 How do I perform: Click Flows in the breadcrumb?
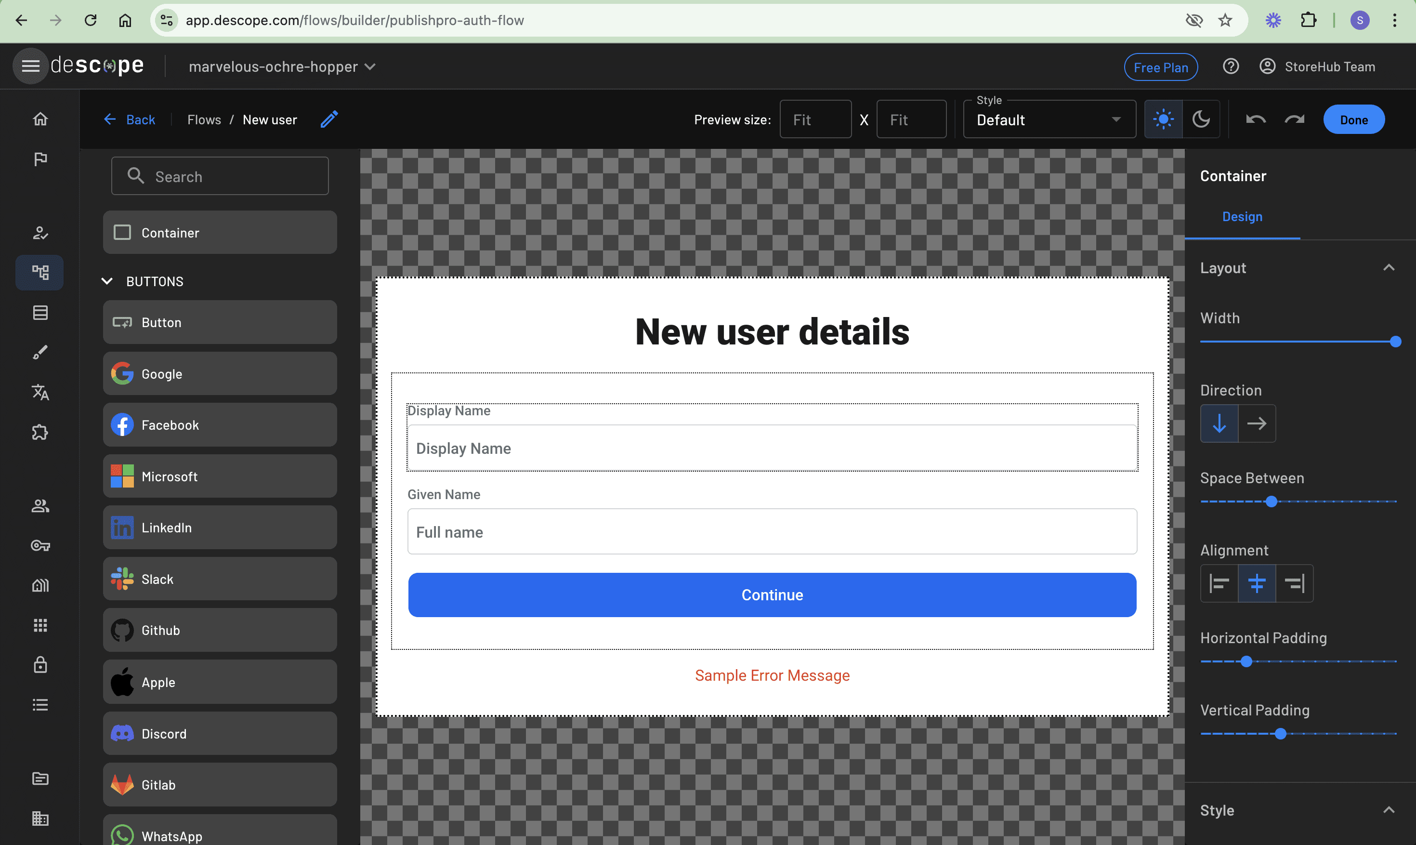point(204,120)
